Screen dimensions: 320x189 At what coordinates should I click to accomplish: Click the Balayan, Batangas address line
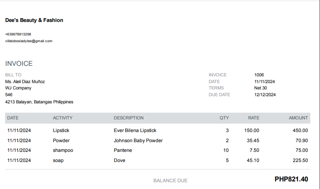point(39,102)
